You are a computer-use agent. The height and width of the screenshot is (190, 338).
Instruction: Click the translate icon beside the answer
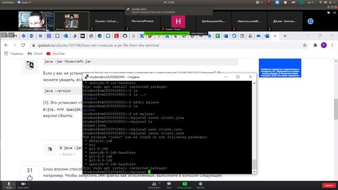coord(30,65)
